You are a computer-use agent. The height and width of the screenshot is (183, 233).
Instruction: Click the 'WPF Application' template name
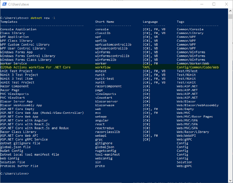[x=15, y=37]
